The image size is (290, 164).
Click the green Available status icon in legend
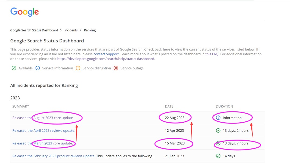click(x=14, y=68)
